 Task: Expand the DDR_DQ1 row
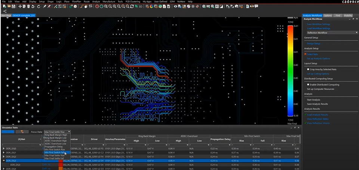pyautogui.click(x=3, y=152)
